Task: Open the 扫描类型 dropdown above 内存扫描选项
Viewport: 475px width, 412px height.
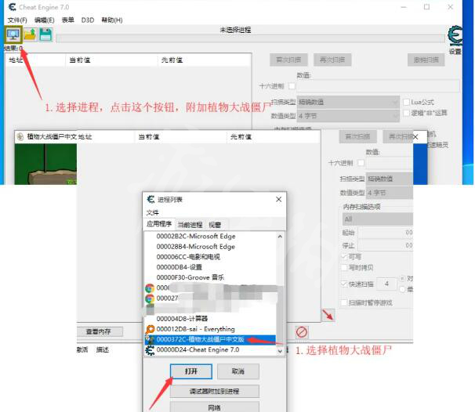Action: coord(390,179)
